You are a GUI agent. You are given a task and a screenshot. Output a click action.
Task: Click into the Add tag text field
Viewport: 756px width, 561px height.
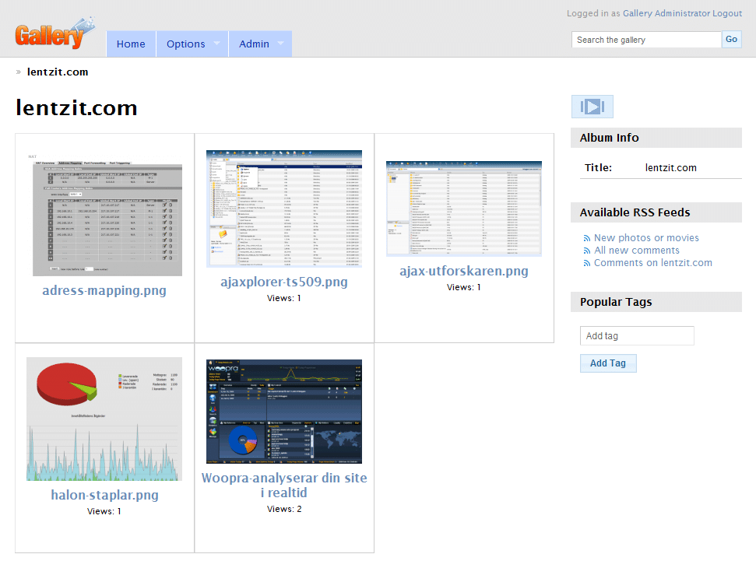(x=637, y=336)
